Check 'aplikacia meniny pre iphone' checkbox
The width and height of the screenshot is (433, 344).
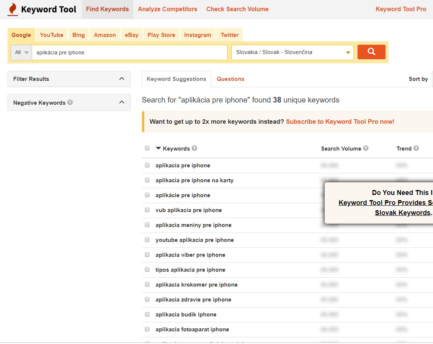pos(147,225)
